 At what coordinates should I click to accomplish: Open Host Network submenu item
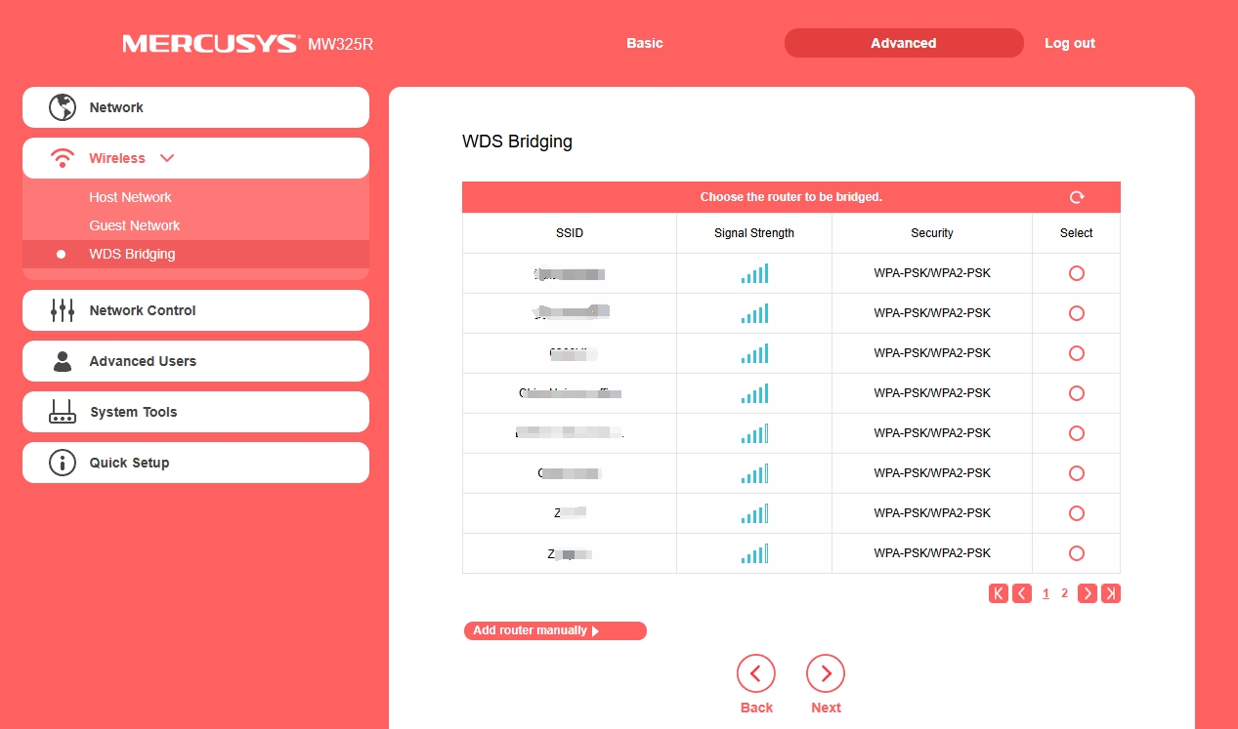pyautogui.click(x=130, y=197)
